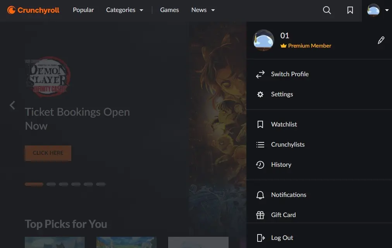Viewport: 392px width, 248px height.
Task: Click the Premium Member label
Action: point(309,46)
